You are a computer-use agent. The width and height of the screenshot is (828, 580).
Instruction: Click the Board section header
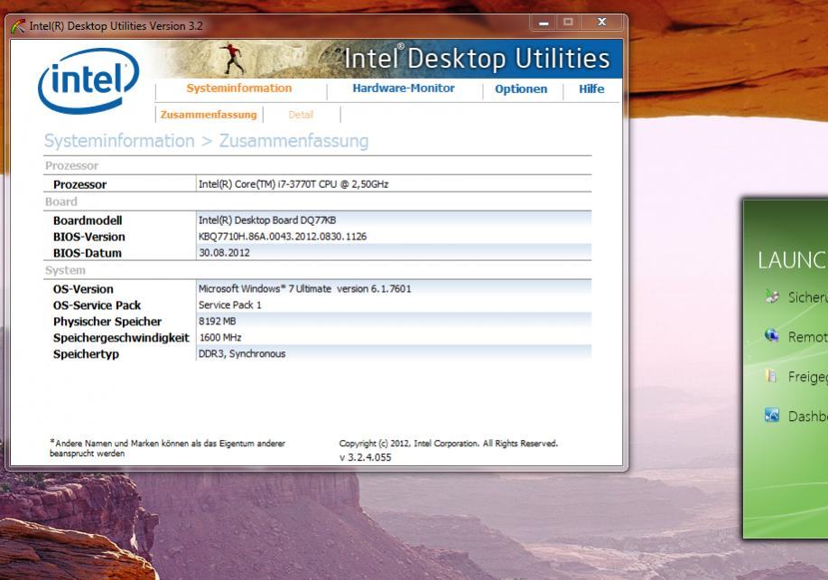[x=60, y=201]
